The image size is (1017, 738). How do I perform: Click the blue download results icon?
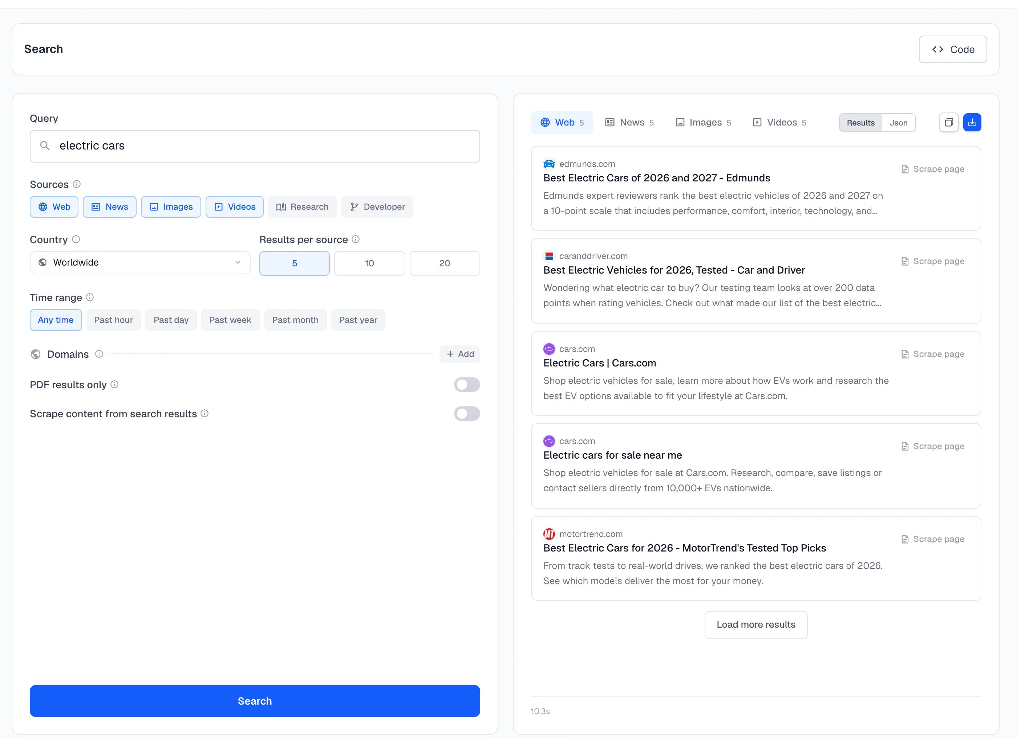tap(972, 122)
